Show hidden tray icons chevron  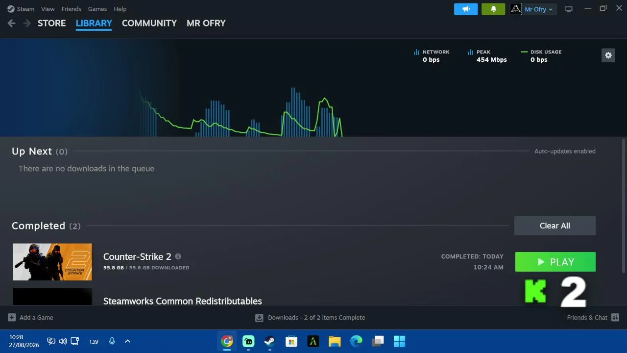point(127,341)
